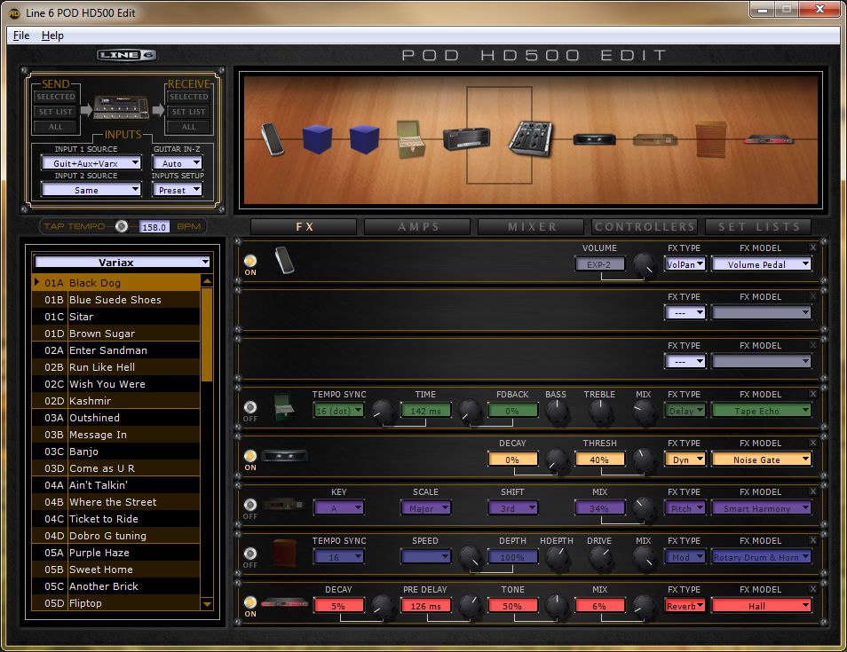Viewport: 847px width, 652px height.
Task: Open the File menu
Action: 21,35
